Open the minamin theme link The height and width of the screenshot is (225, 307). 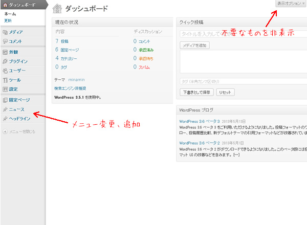76,80
